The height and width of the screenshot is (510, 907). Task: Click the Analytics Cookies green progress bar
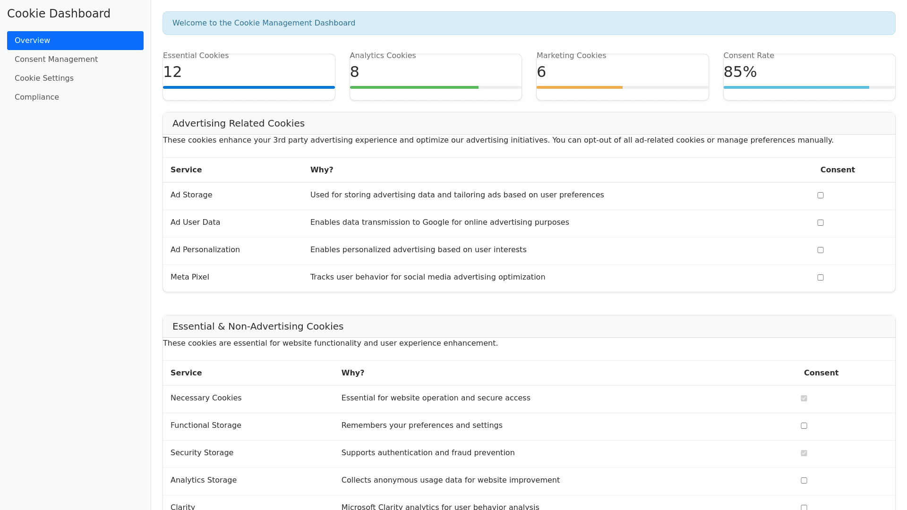(414, 87)
